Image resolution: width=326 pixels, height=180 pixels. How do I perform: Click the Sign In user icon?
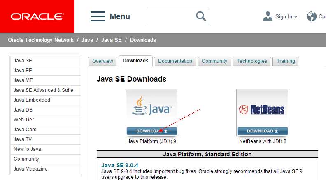pyautogui.click(x=268, y=16)
